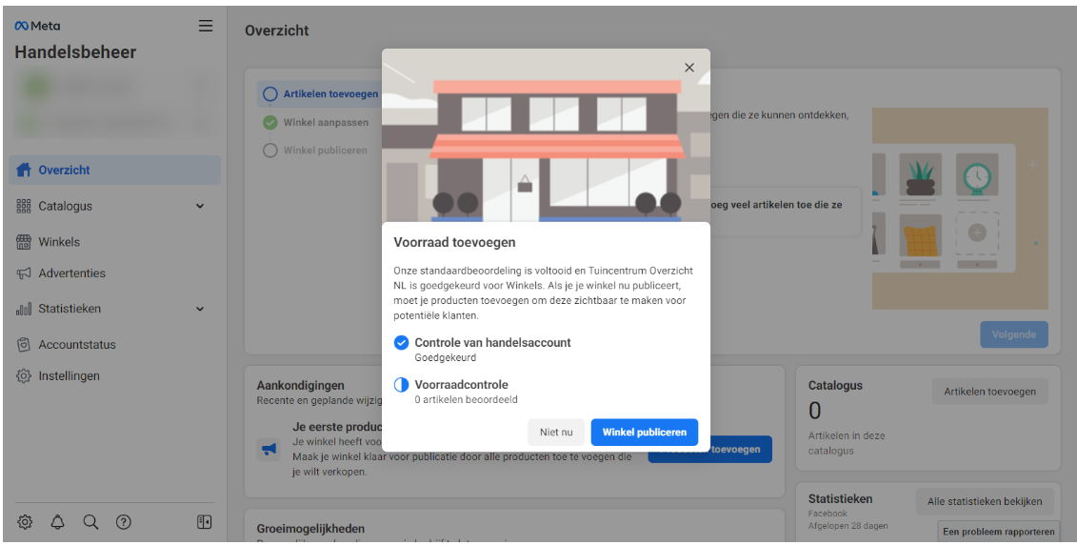Expand the Statistieken chevron in sidebar
Screen dimensions: 1077x545
[200, 309]
